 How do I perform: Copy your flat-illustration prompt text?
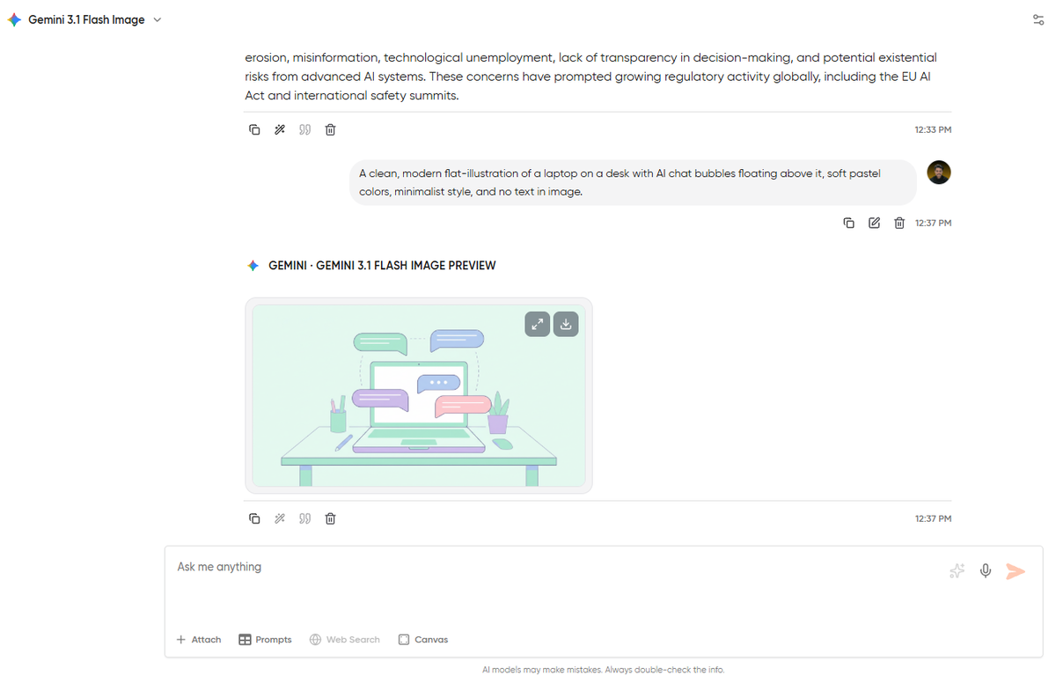click(x=848, y=223)
